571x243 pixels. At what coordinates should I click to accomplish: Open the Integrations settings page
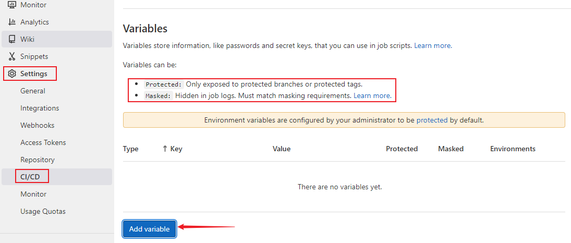tap(40, 108)
